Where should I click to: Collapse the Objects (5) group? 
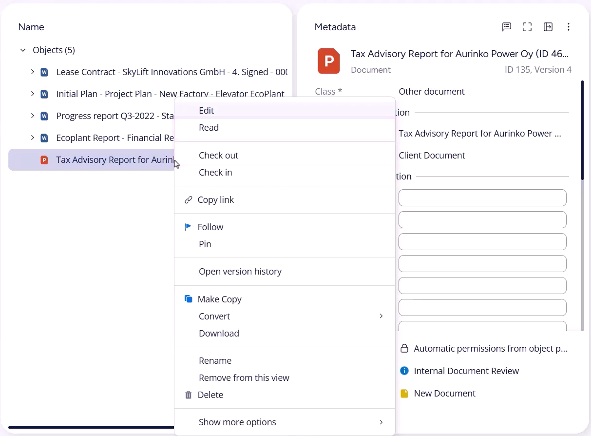[x=23, y=50]
